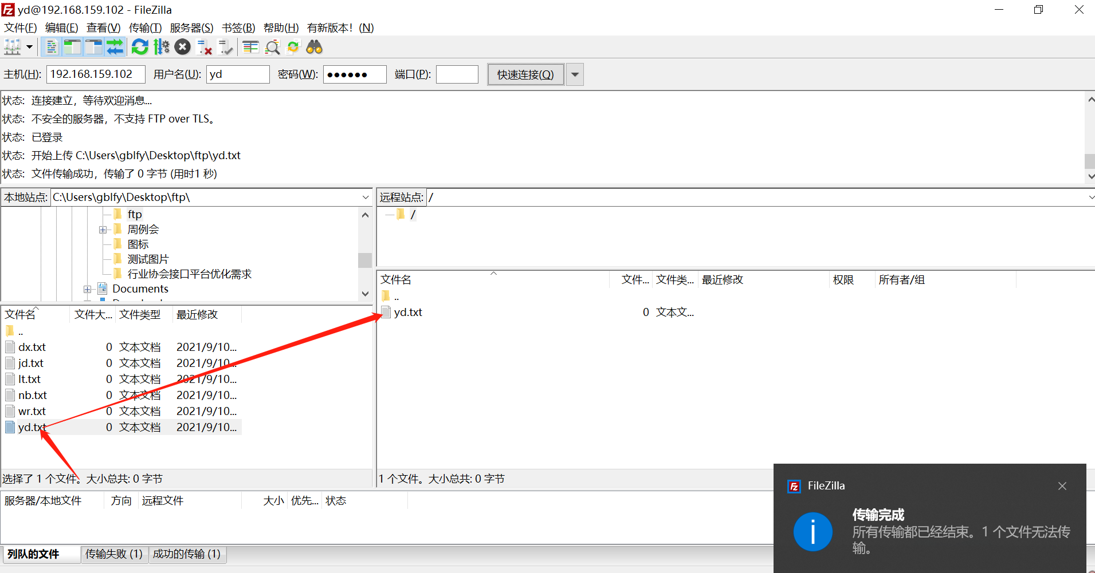
Task: Open the Site Manager dropdown arrow
Action: (29, 47)
